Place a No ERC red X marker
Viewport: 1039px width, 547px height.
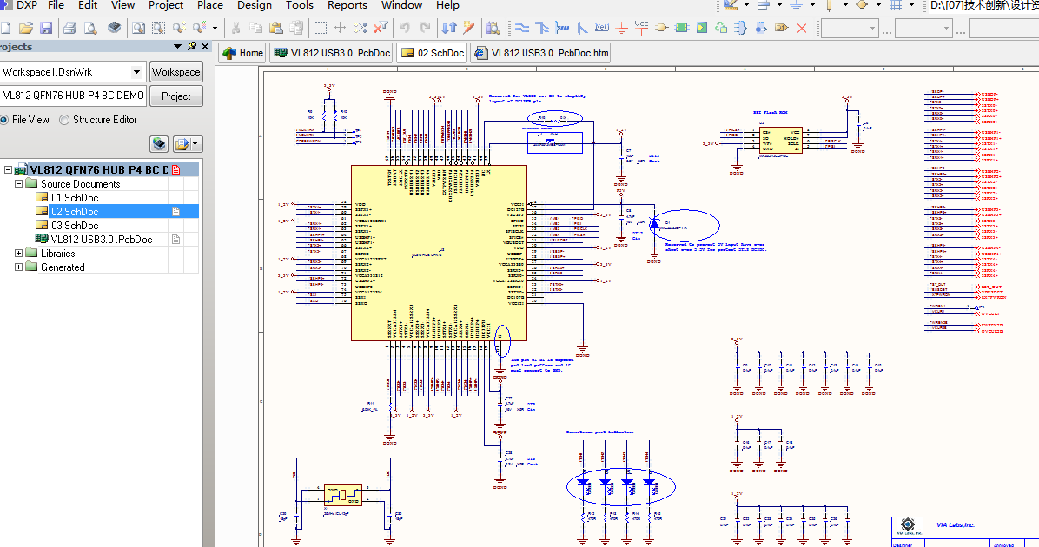click(x=802, y=28)
